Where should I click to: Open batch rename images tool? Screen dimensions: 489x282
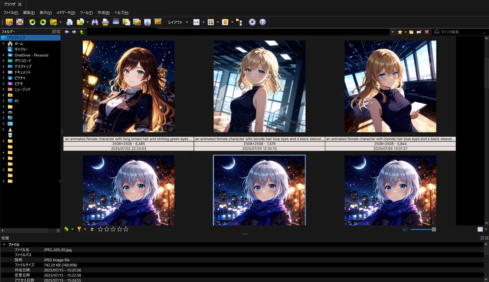pos(137,22)
